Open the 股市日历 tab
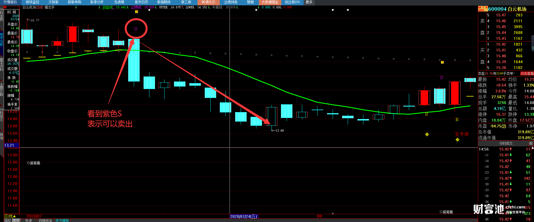The width and height of the screenshot is (534, 222). pyautogui.click(x=142, y=2)
